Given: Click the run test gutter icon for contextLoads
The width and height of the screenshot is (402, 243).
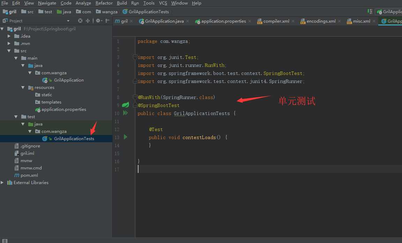Looking at the screenshot, I should pyautogui.click(x=125, y=137).
